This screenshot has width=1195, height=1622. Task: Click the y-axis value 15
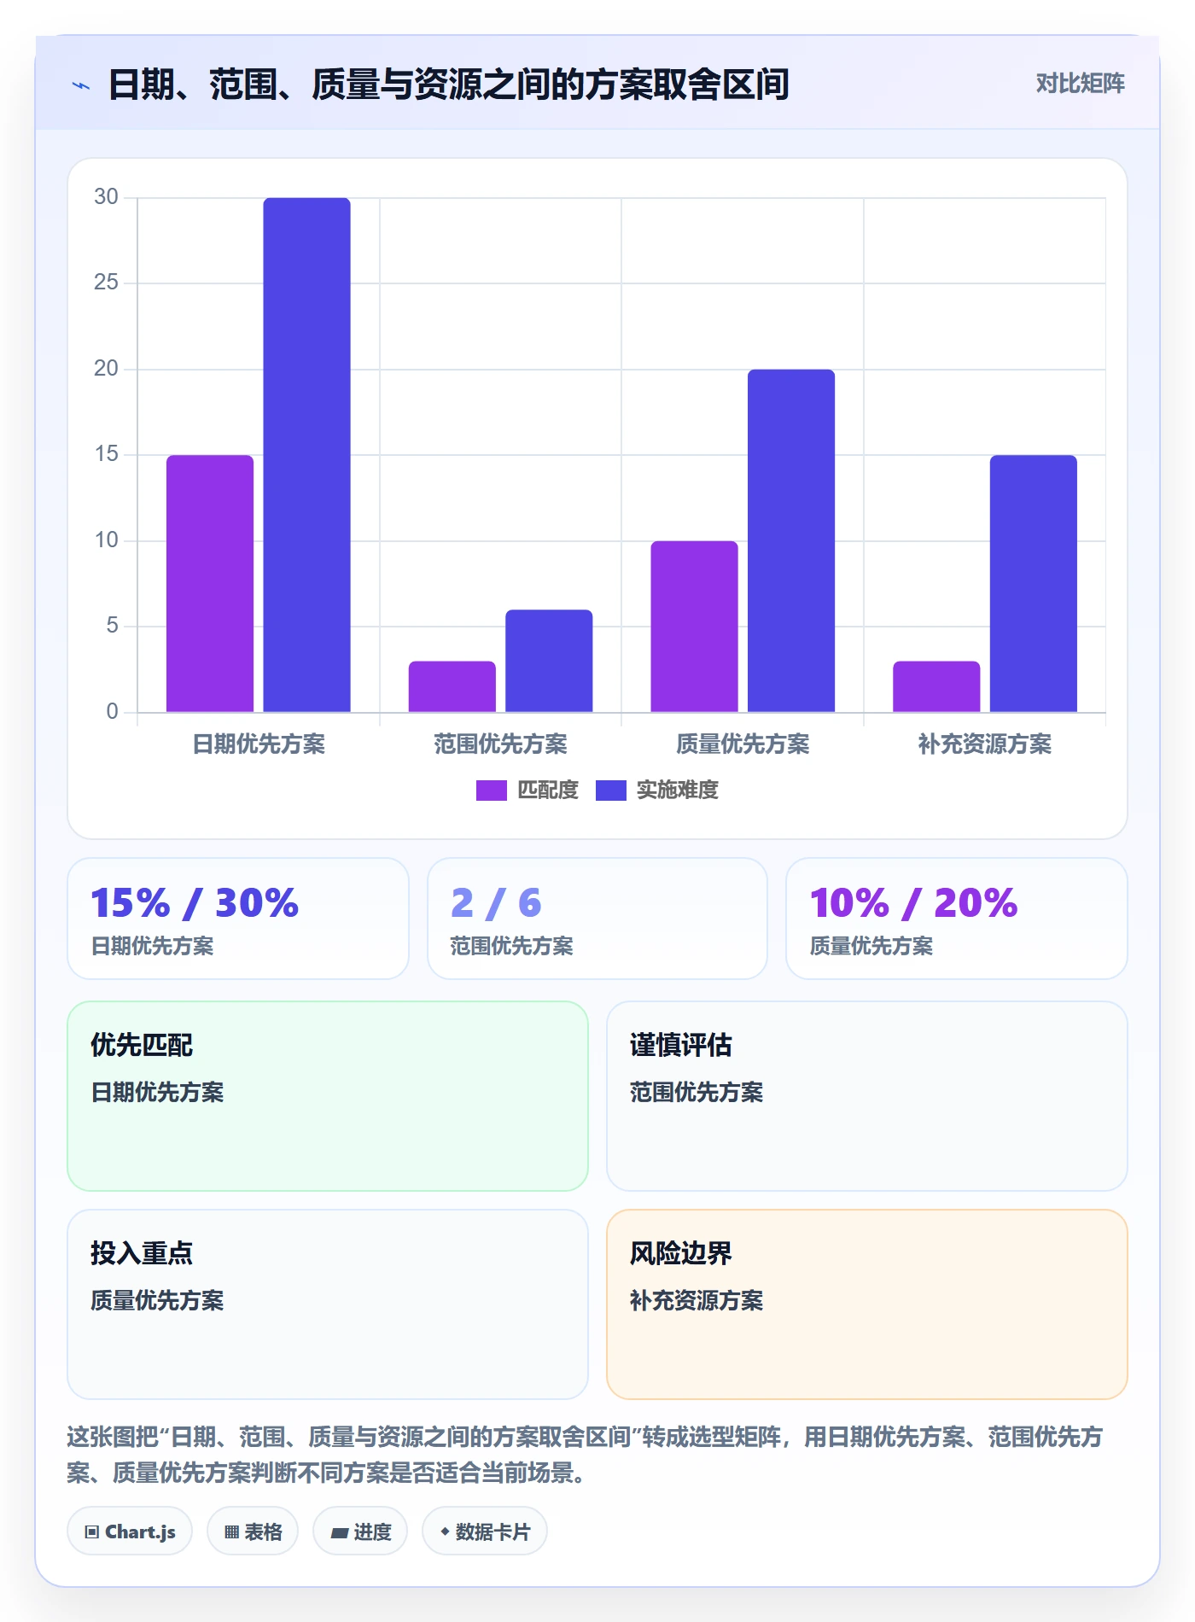point(107,454)
